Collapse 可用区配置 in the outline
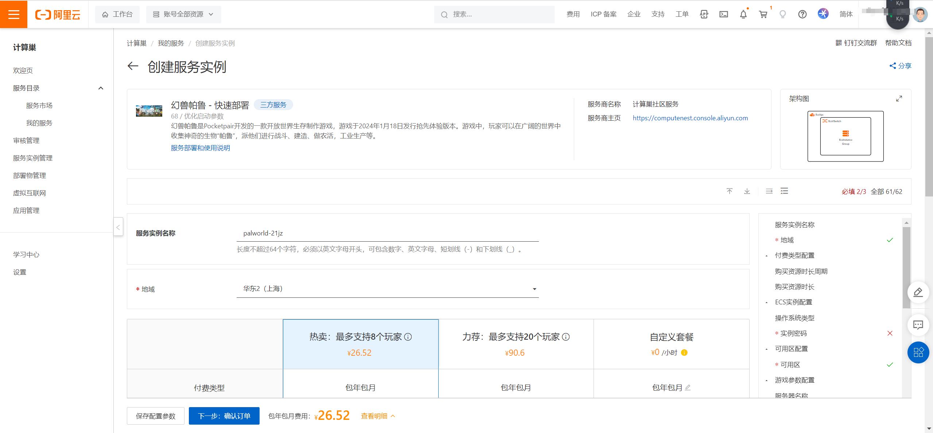 pyautogui.click(x=767, y=349)
